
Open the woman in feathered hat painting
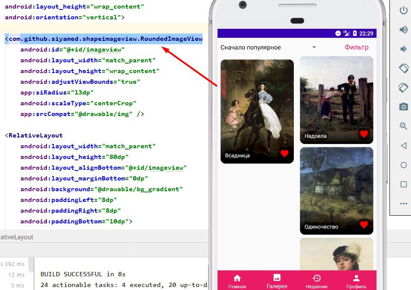click(336, 254)
